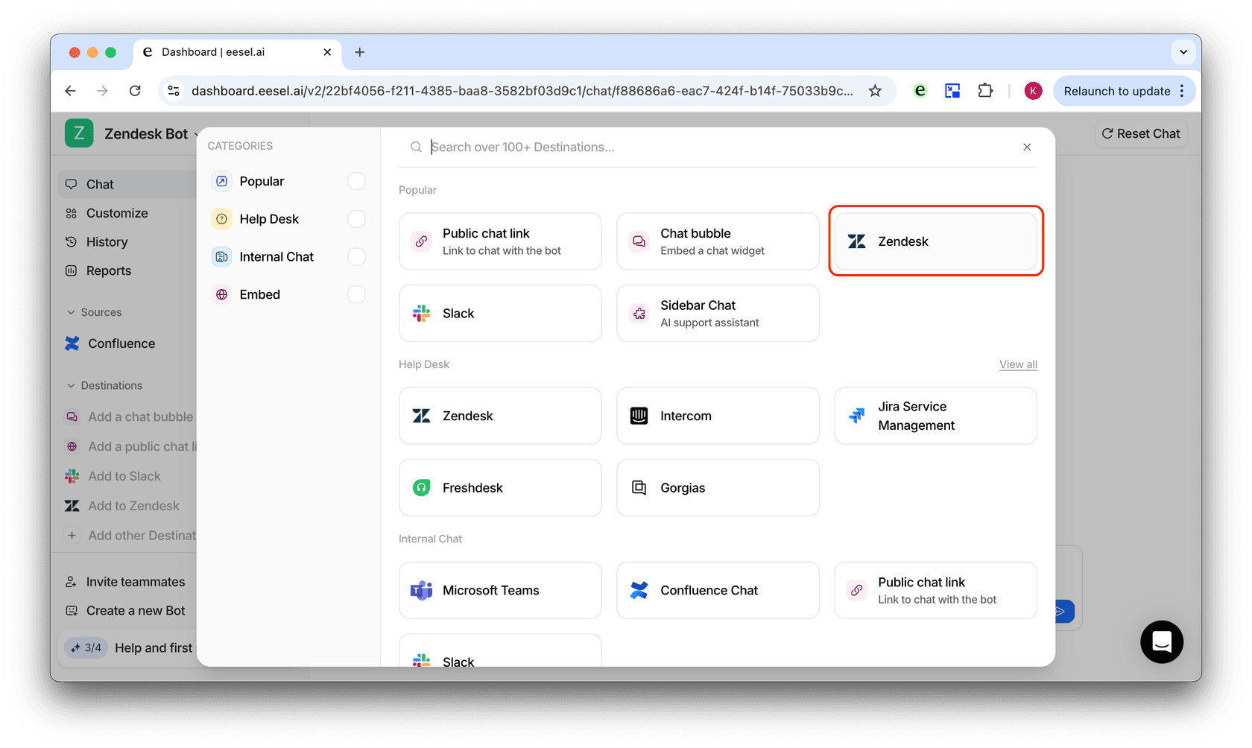Enable the Help Desk category checkbox
The width and height of the screenshot is (1252, 748).
[356, 219]
